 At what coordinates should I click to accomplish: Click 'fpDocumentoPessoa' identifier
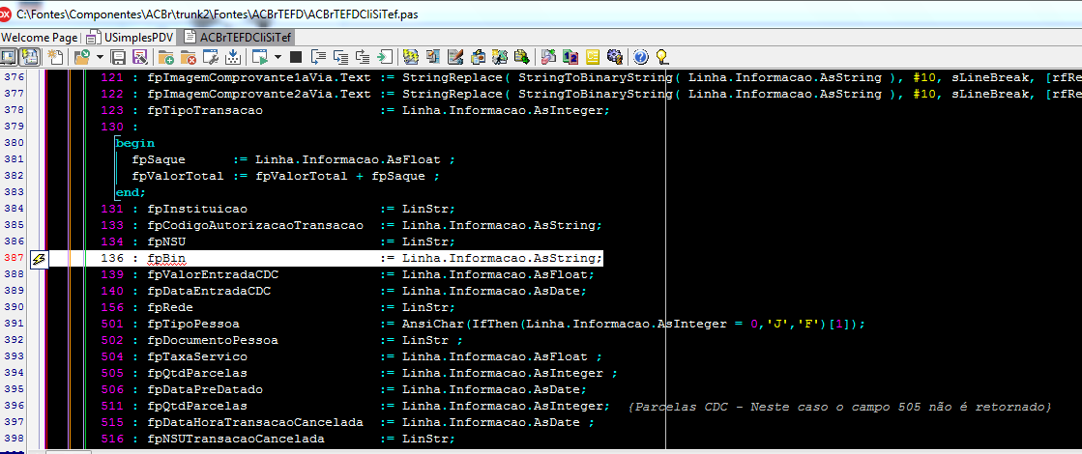pos(213,340)
